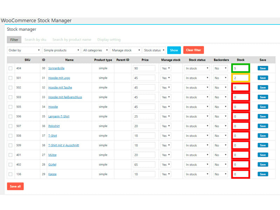Screen dimensions: 280x210
Task: Save the Hoodie mit Logo row
Action: point(263,78)
